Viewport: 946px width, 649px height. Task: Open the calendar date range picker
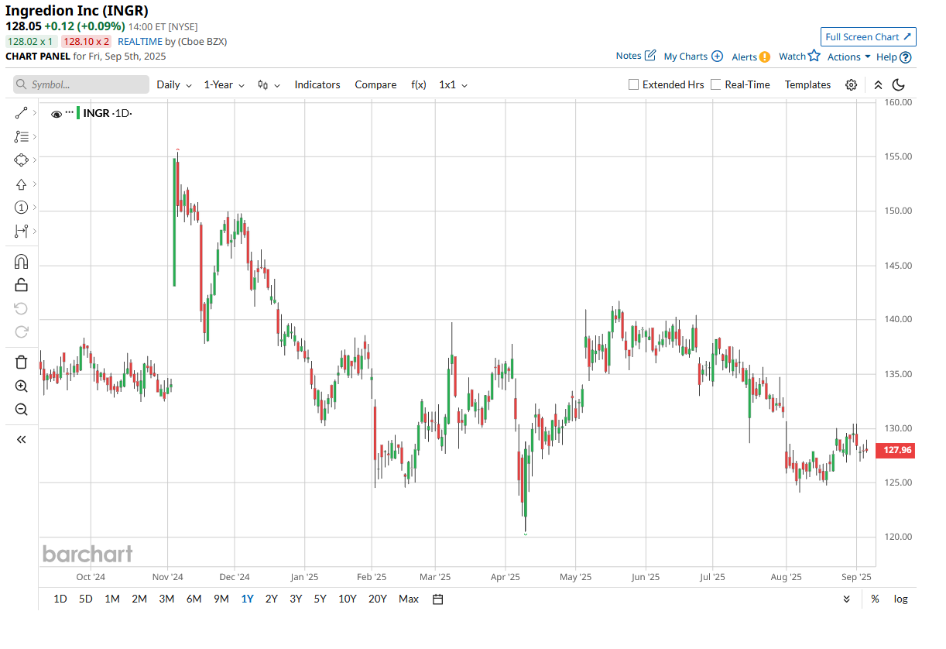[x=437, y=599]
